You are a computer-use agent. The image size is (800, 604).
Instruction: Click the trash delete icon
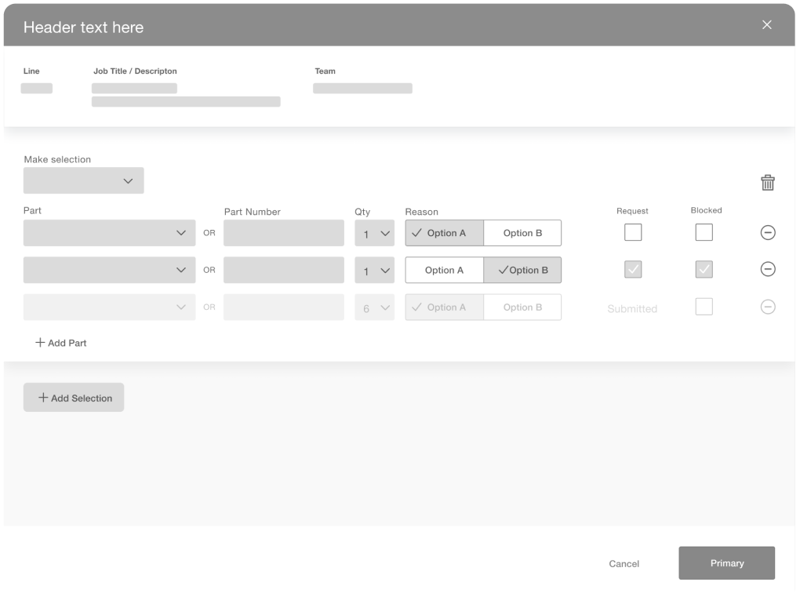(767, 183)
